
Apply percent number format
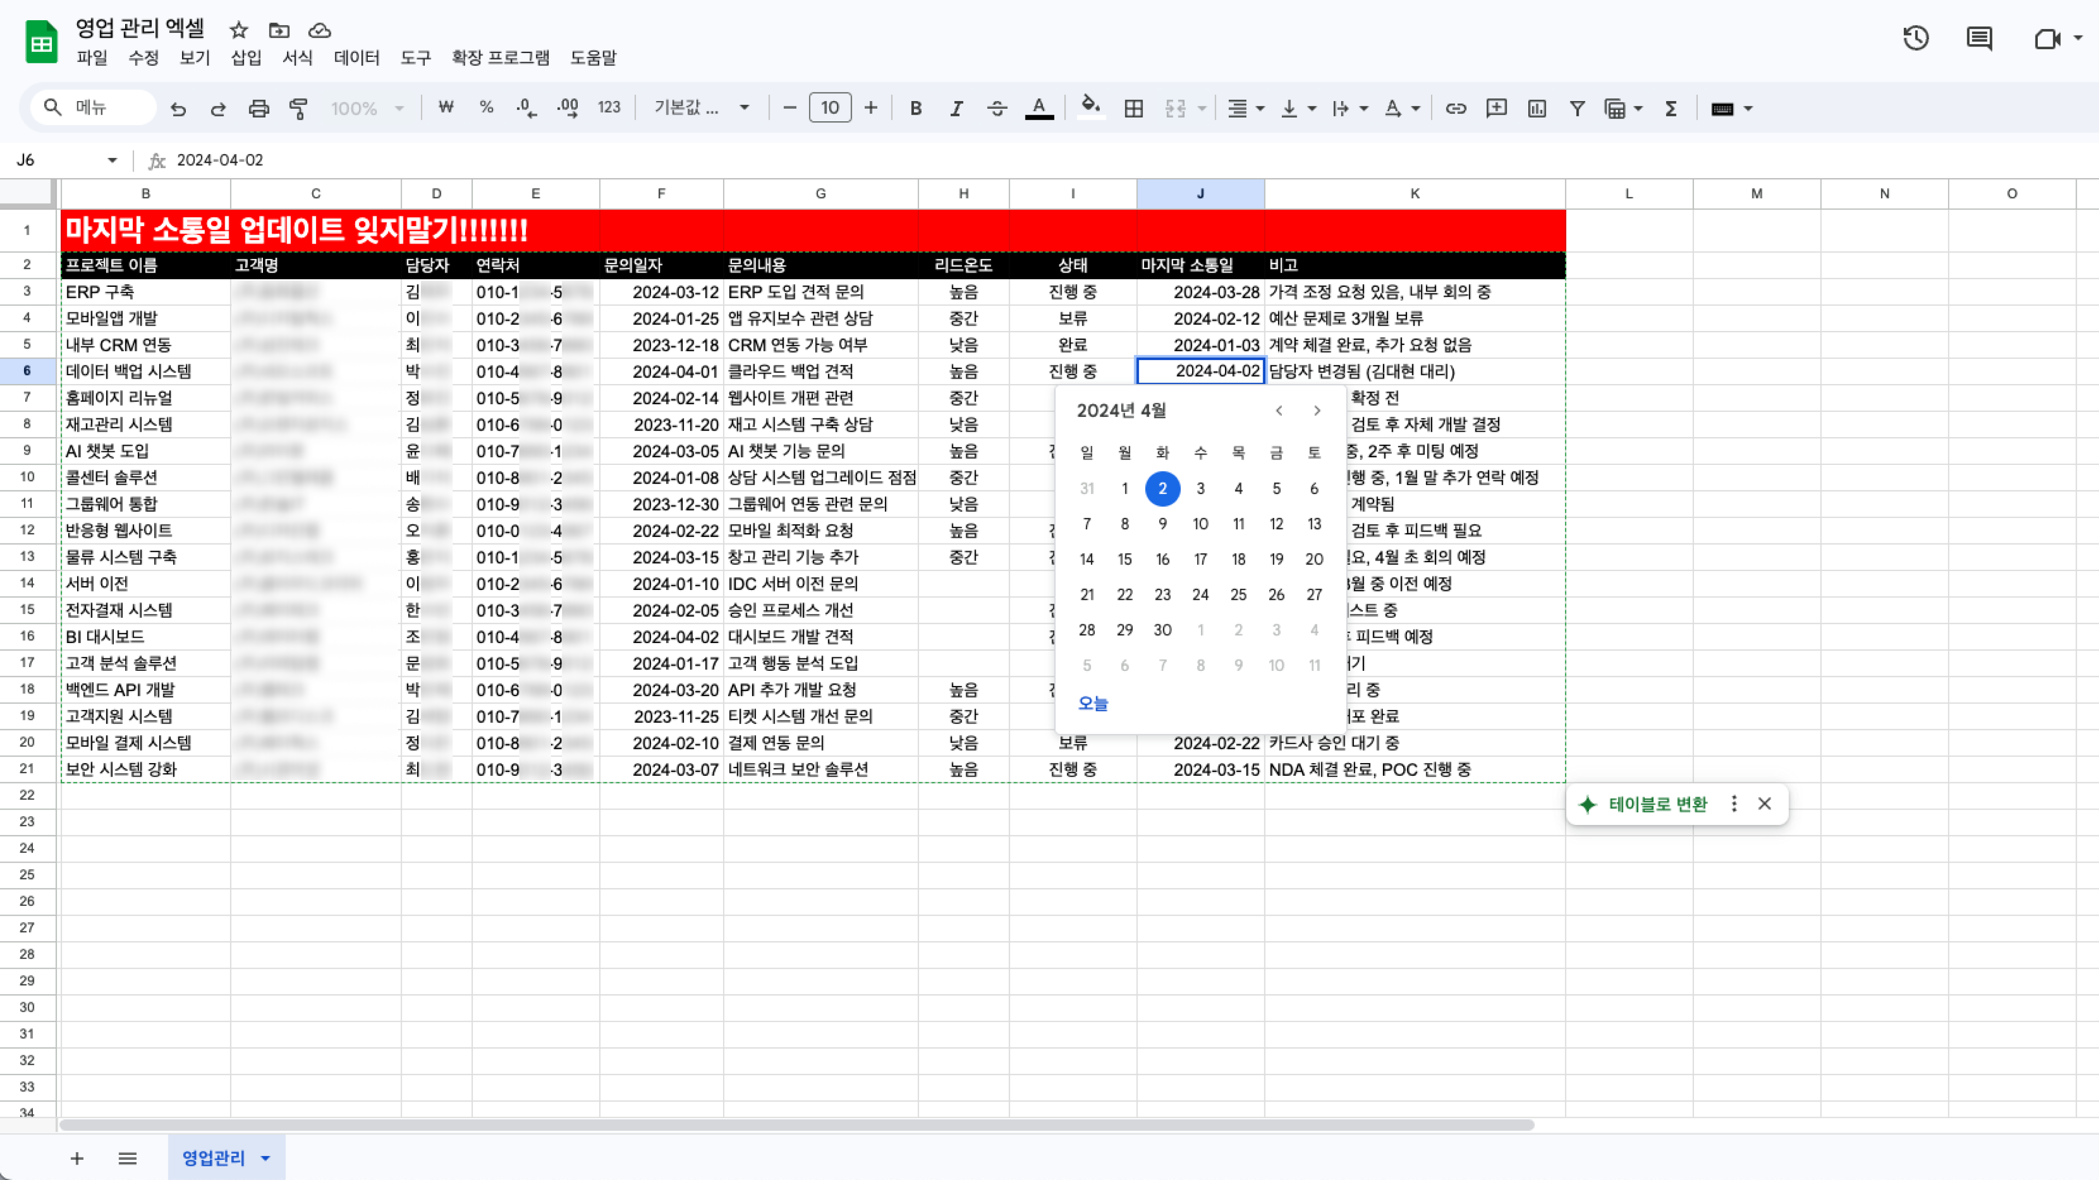[x=485, y=108]
